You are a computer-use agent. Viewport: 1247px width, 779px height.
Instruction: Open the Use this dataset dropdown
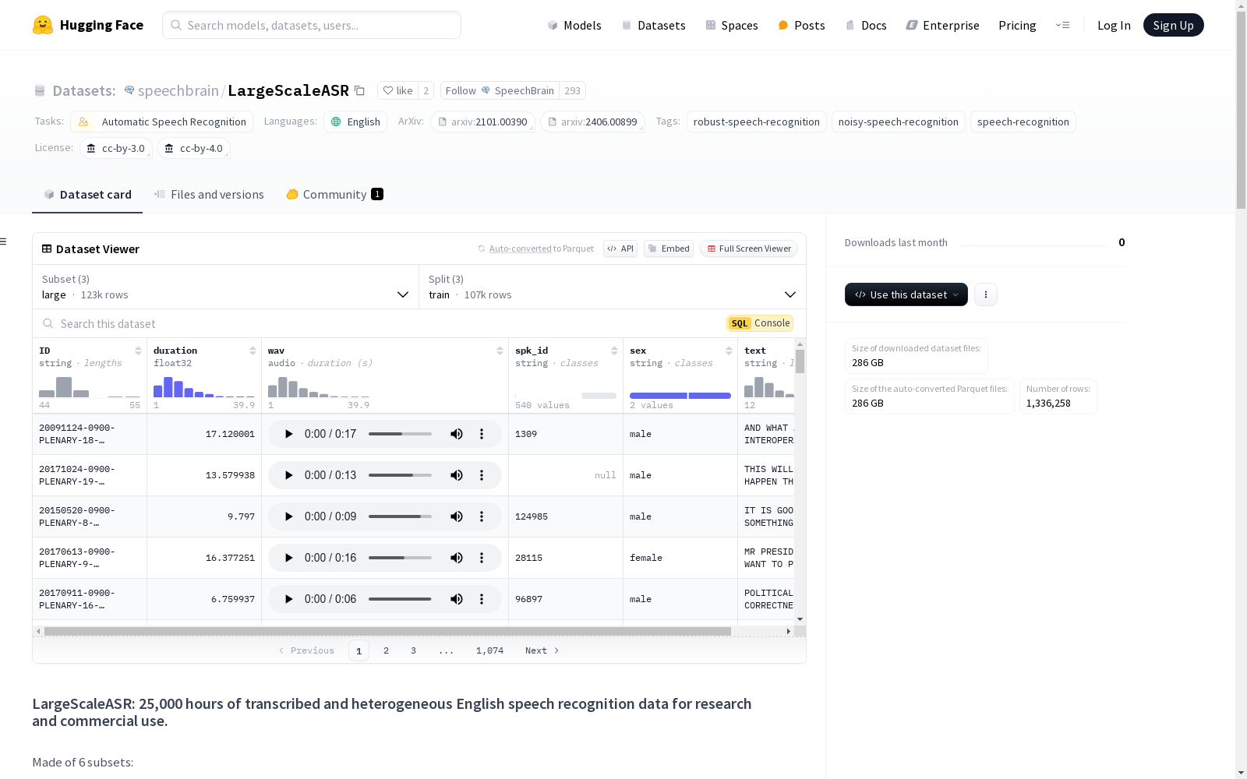pyautogui.click(x=906, y=294)
